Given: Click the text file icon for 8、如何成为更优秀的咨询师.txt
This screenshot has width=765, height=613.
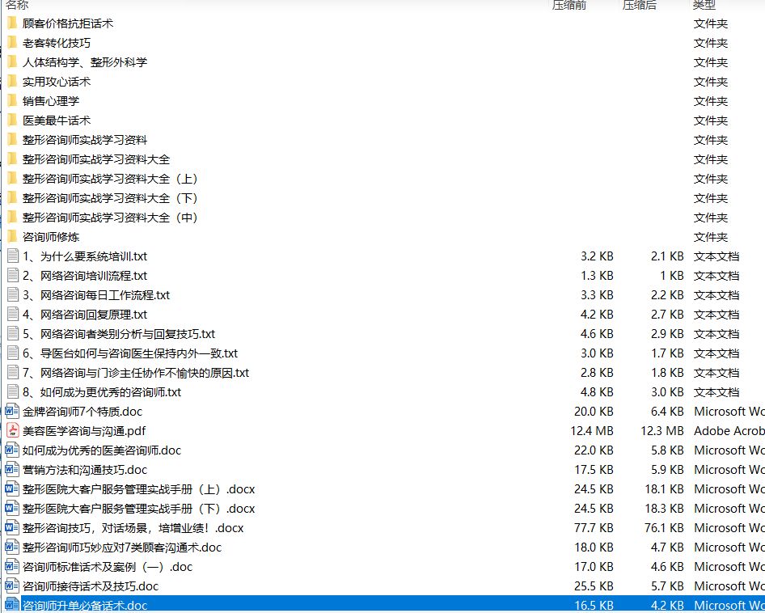Looking at the screenshot, I should [x=11, y=392].
